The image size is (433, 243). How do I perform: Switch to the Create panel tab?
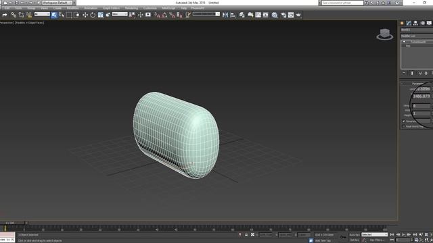click(x=402, y=24)
